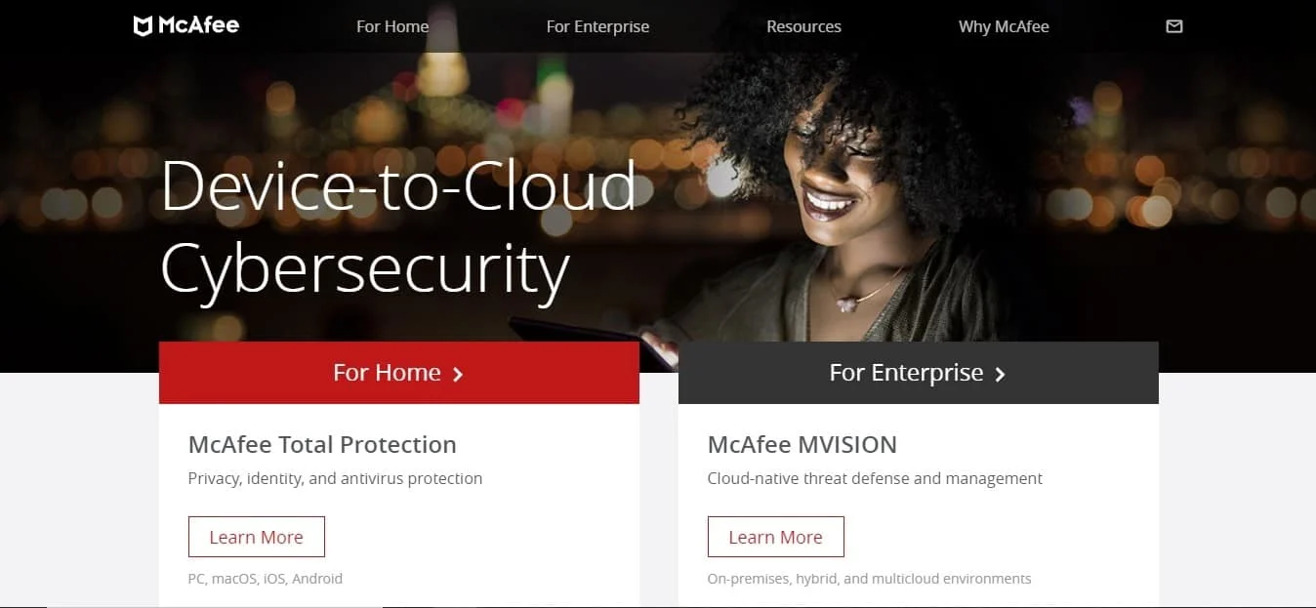
Task: Click the Device-to-Cloud Cybersecurity headline
Action: pyautogui.click(x=398, y=226)
